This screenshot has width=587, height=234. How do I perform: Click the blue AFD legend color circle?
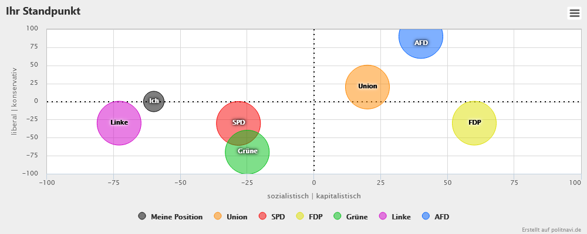[427, 216]
